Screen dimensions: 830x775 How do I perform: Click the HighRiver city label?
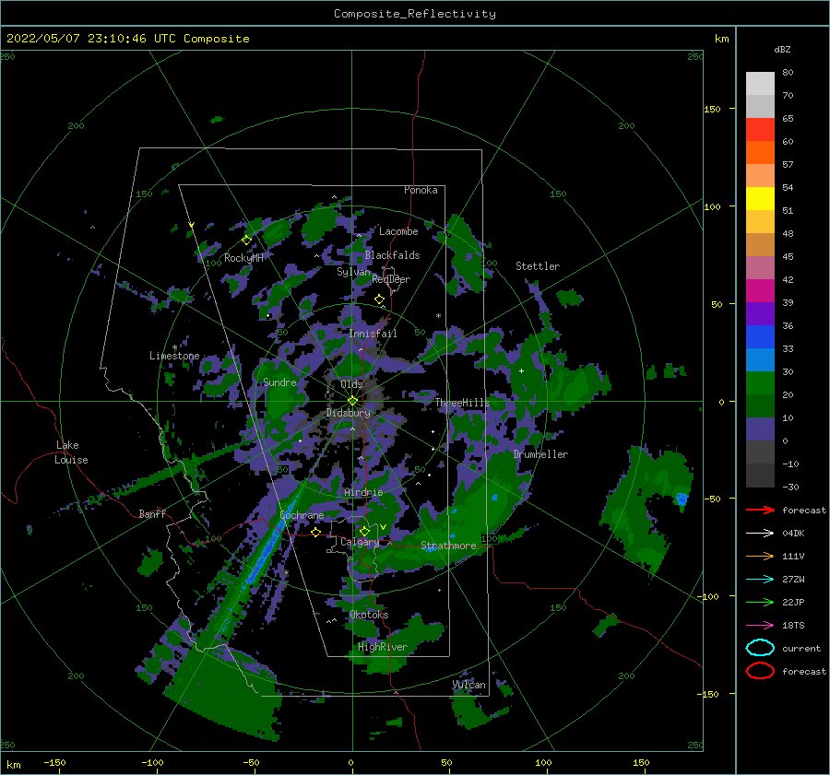point(383,647)
